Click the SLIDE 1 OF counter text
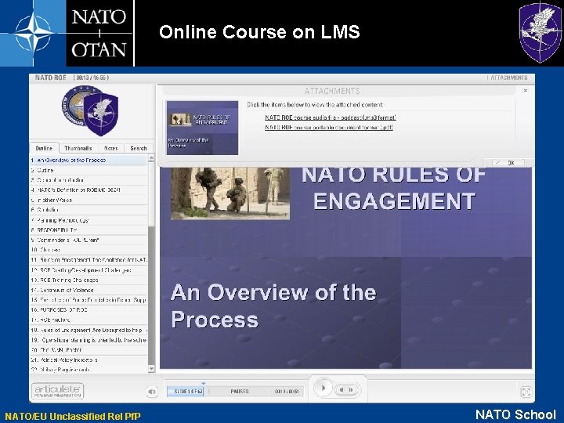Screen dimensions: 564x423 [x=188, y=392]
